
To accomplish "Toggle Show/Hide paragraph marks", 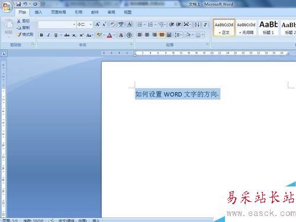I will (x=205, y=24).
